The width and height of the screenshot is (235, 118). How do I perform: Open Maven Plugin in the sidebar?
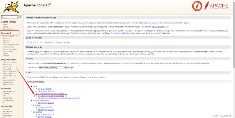8,29
